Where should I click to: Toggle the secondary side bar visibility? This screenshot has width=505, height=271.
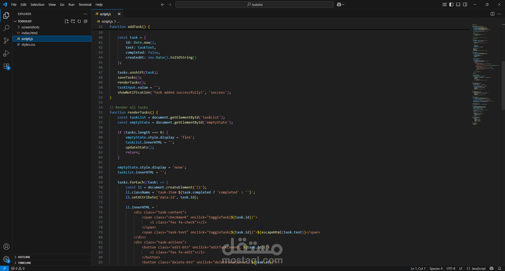465,4
